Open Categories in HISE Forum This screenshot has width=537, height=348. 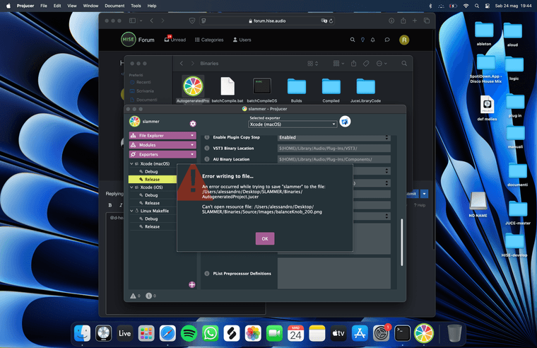click(209, 40)
